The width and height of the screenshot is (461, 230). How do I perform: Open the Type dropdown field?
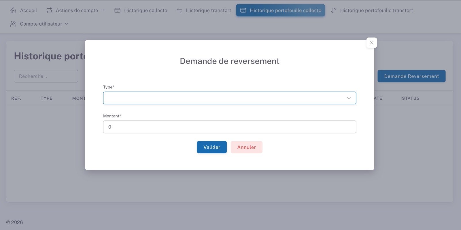click(230, 98)
